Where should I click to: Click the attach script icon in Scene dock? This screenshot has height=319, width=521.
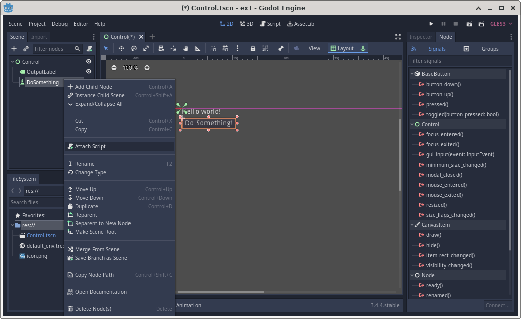pyautogui.click(x=89, y=49)
